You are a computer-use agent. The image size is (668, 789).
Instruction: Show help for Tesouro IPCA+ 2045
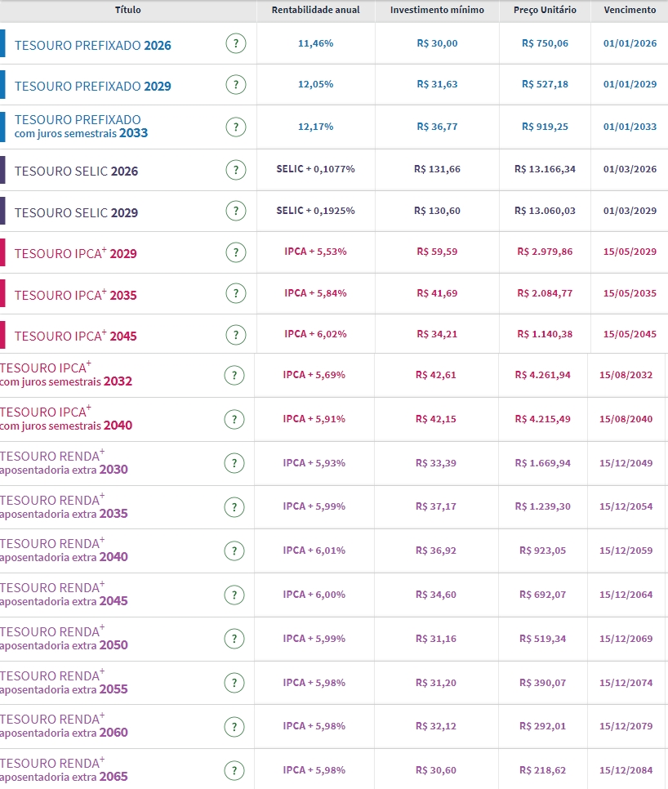click(235, 335)
